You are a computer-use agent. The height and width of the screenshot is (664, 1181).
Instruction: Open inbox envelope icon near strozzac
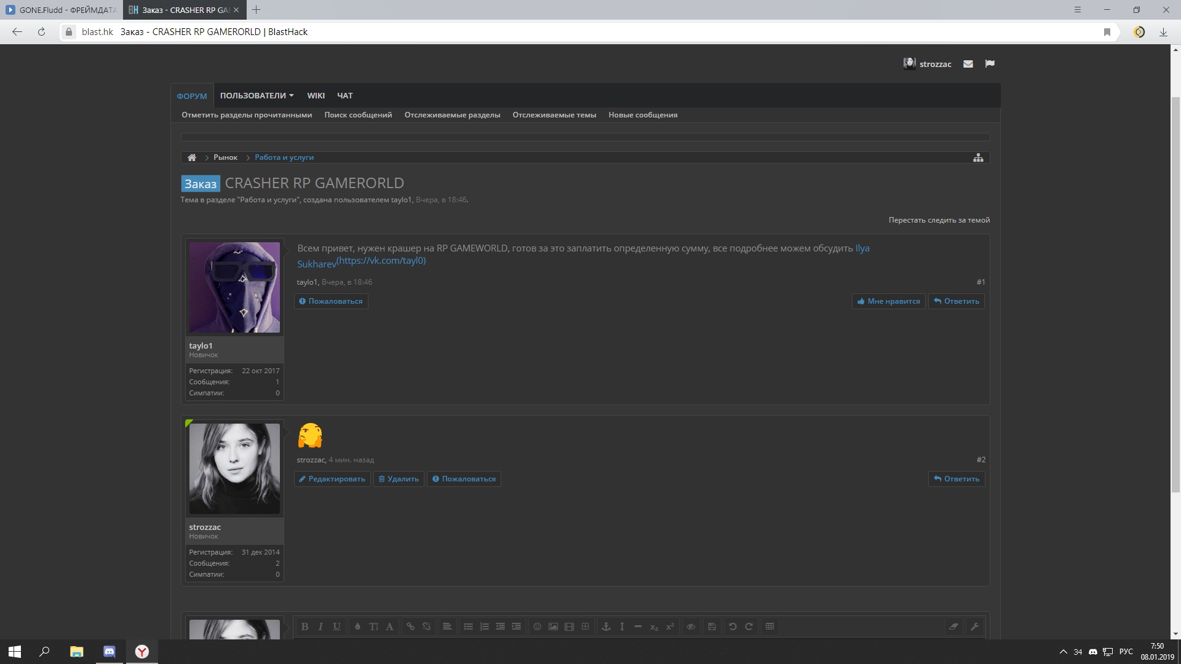click(968, 64)
